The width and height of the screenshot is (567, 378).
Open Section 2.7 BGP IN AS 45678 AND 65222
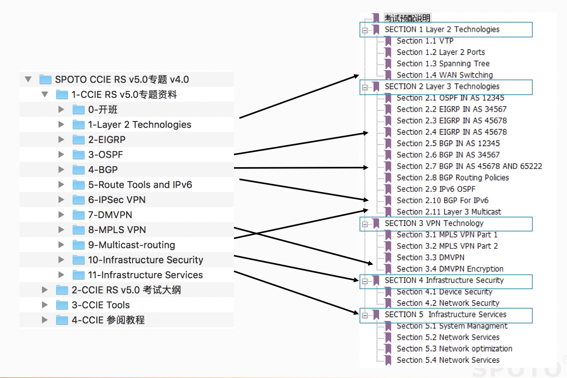point(469,166)
